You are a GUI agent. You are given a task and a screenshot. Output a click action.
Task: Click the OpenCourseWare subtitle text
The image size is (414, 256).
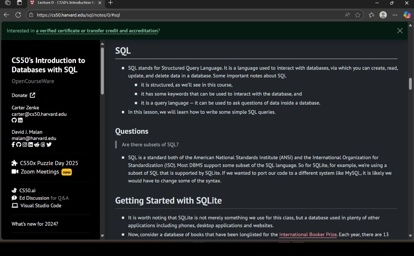[33, 81]
